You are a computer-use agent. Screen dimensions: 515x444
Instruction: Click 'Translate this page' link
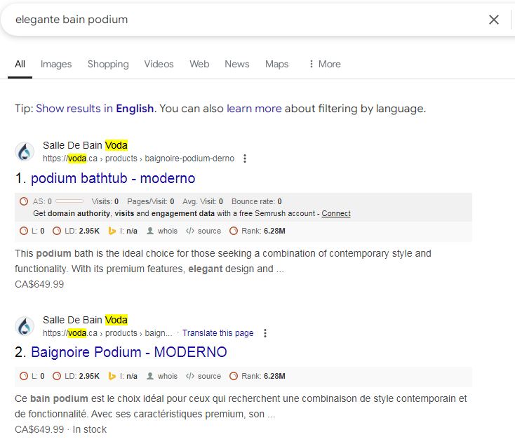point(218,333)
